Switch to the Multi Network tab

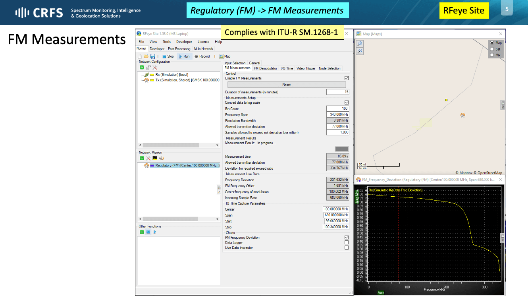204,49
